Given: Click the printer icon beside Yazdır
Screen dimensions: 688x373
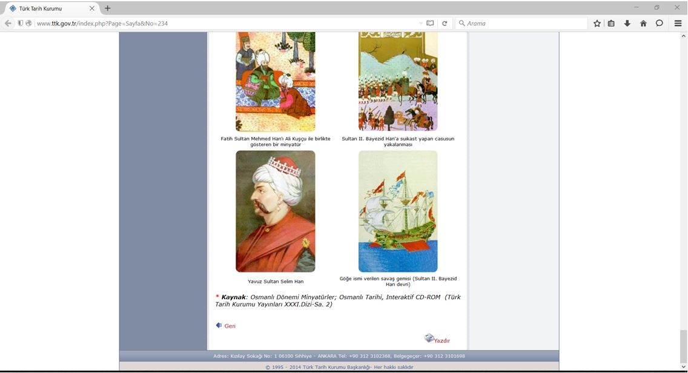Looking at the screenshot, I should 429,338.
